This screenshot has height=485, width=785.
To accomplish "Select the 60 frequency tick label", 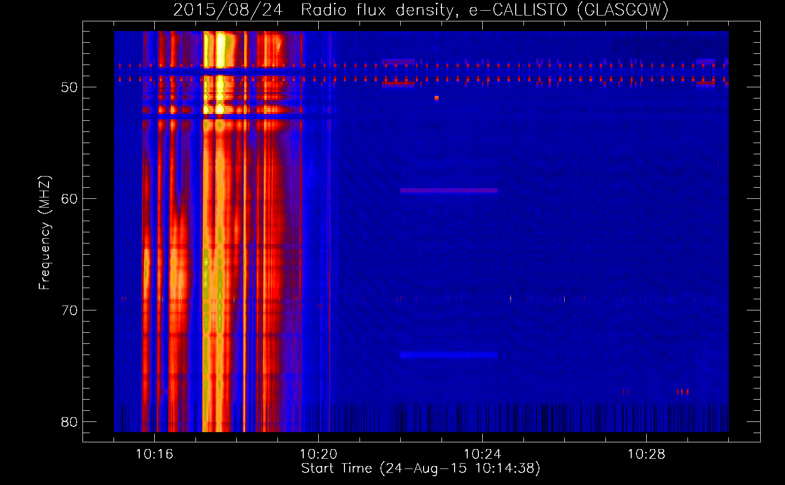I will click(x=69, y=199).
